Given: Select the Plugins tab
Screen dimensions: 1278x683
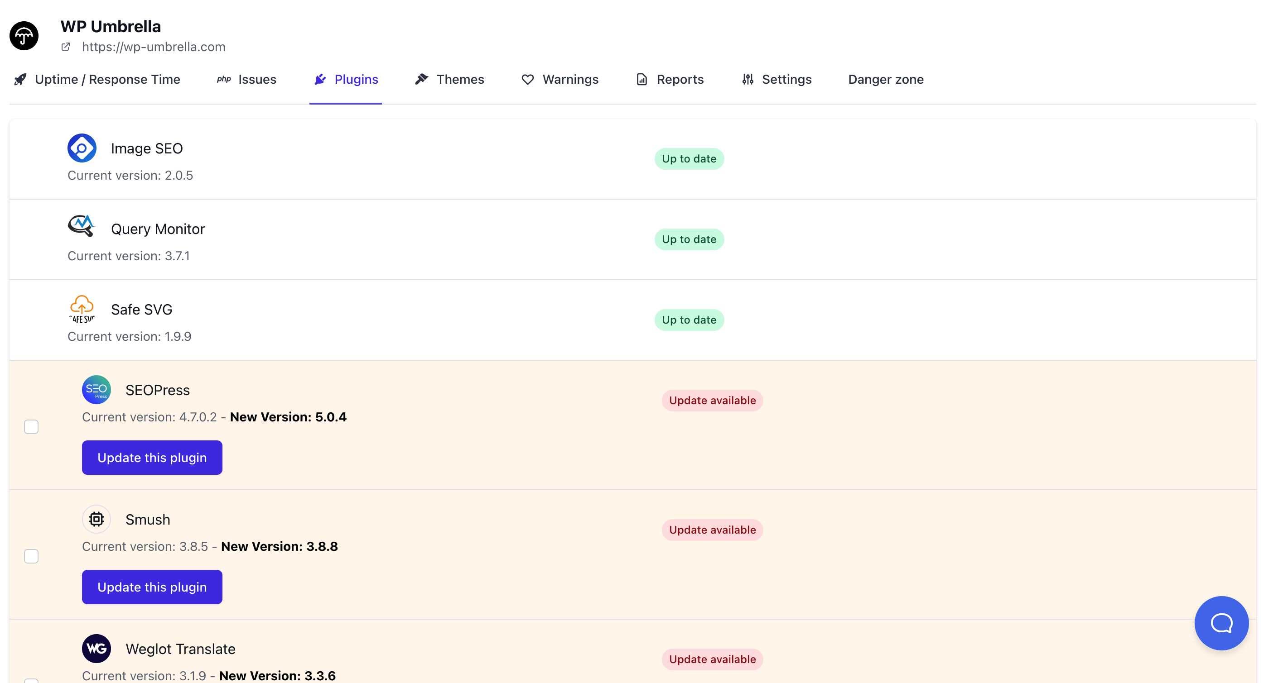Looking at the screenshot, I should coord(346,79).
